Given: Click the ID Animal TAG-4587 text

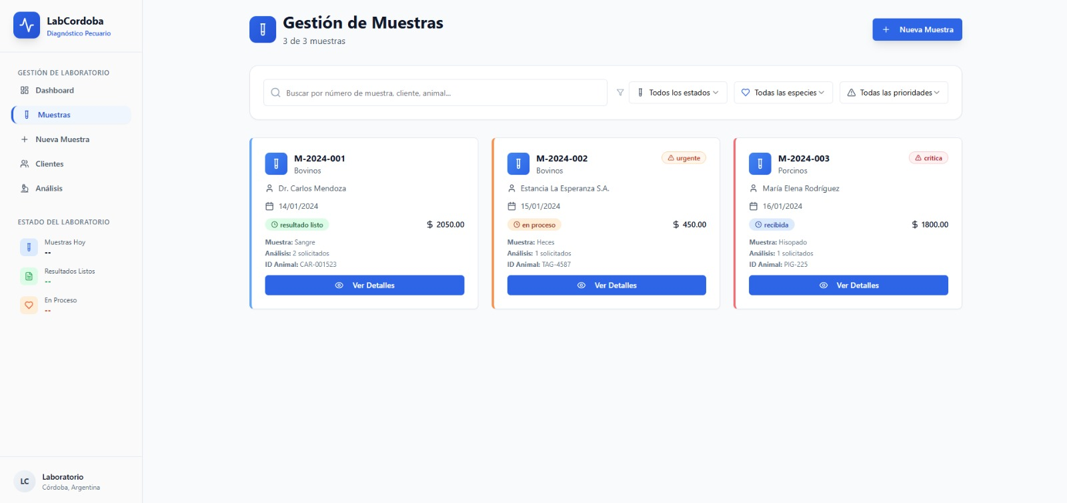Looking at the screenshot, I should [539, 265].
